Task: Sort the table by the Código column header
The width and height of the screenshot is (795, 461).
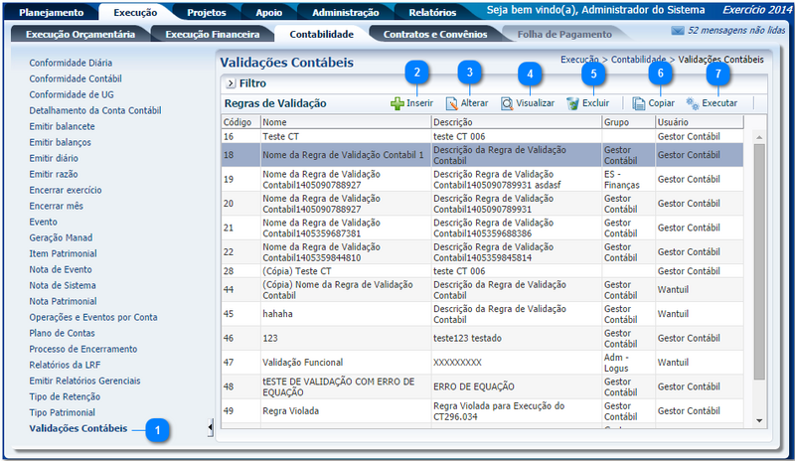Action: (238, 121)
